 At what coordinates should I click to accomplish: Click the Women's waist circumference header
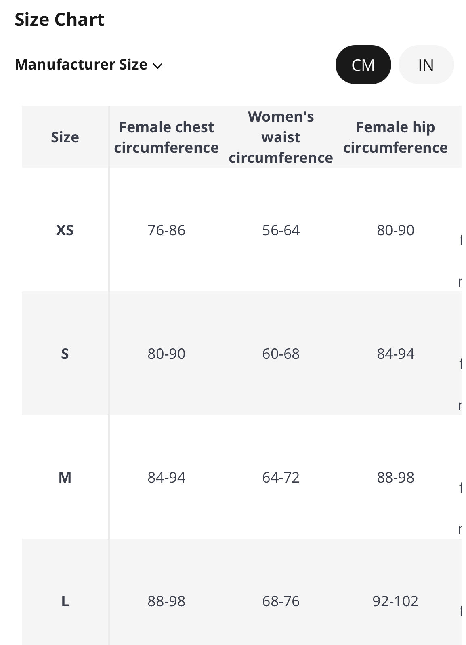point(281,137)
